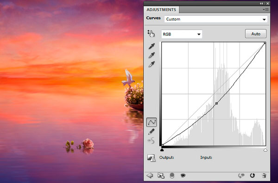Select the middle control point on curve
Screen dimensions: 278x183
click(216, 103)
